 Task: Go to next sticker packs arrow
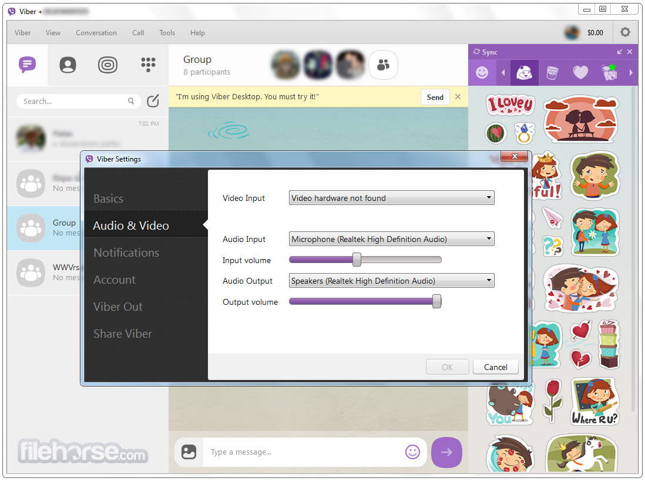[630, 73]
